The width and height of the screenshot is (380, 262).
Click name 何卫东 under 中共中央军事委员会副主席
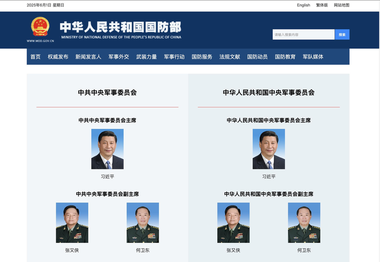point(143,250)
